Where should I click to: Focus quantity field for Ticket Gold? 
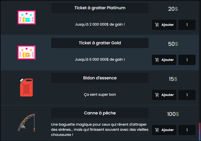[187, 60]
